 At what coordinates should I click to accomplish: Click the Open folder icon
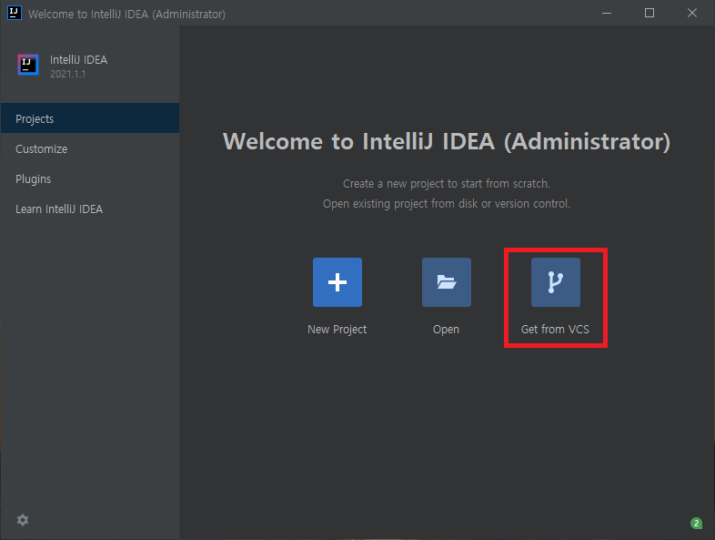[x=447, y=282]
